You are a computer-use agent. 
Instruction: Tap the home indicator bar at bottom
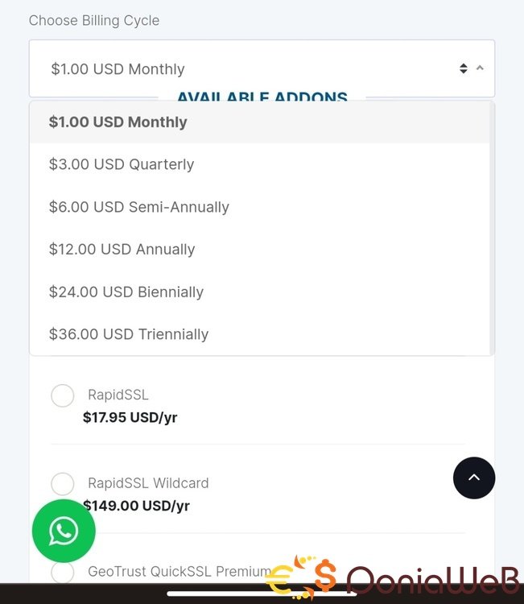pos(262,594)
